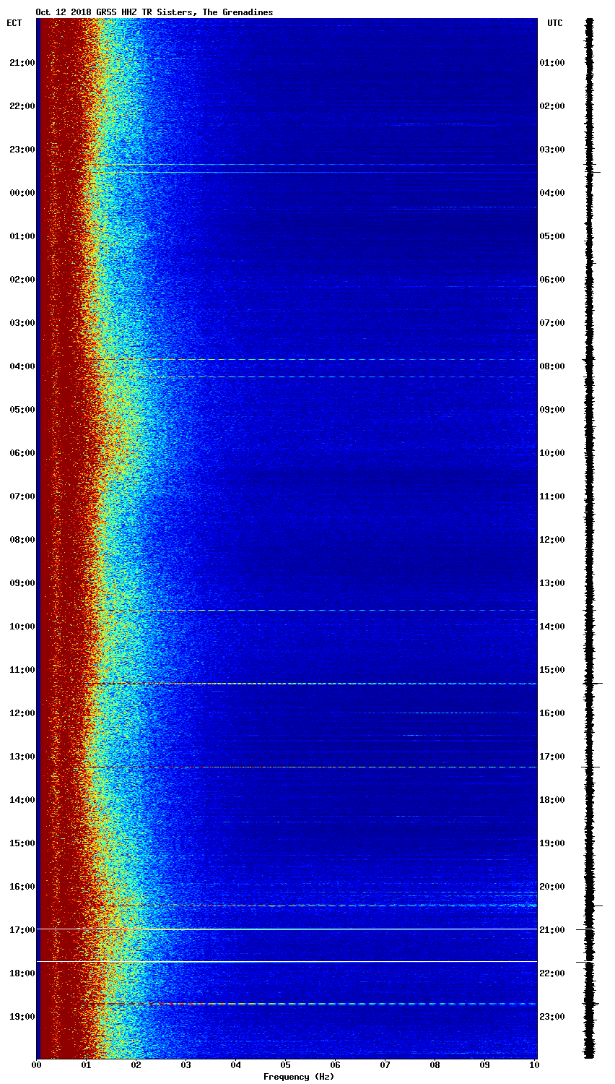Click the 08:00 label on the UTC axis
Screen dimensions: 615x1084
552,366
